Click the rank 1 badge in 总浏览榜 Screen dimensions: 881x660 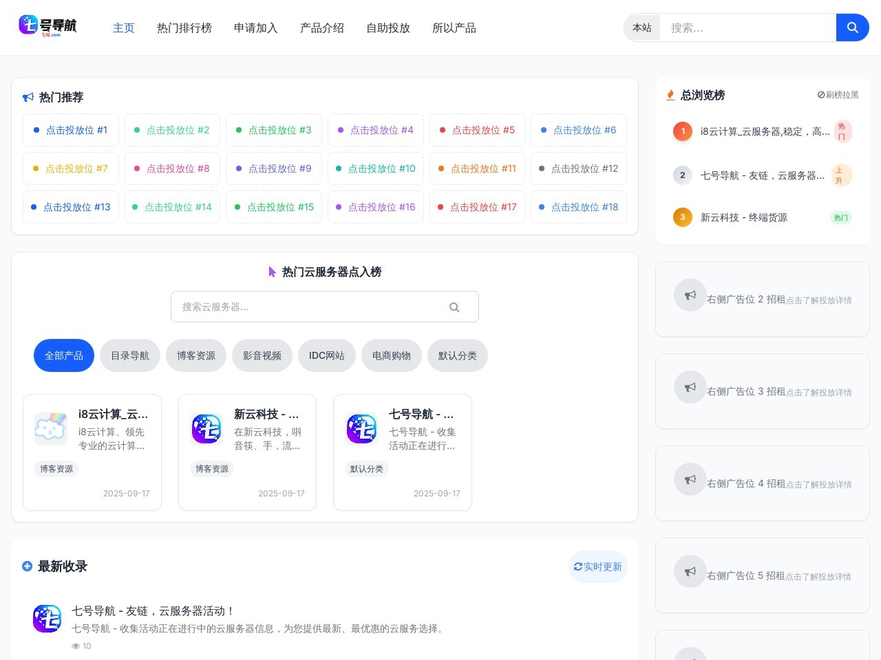coord(683,131)
